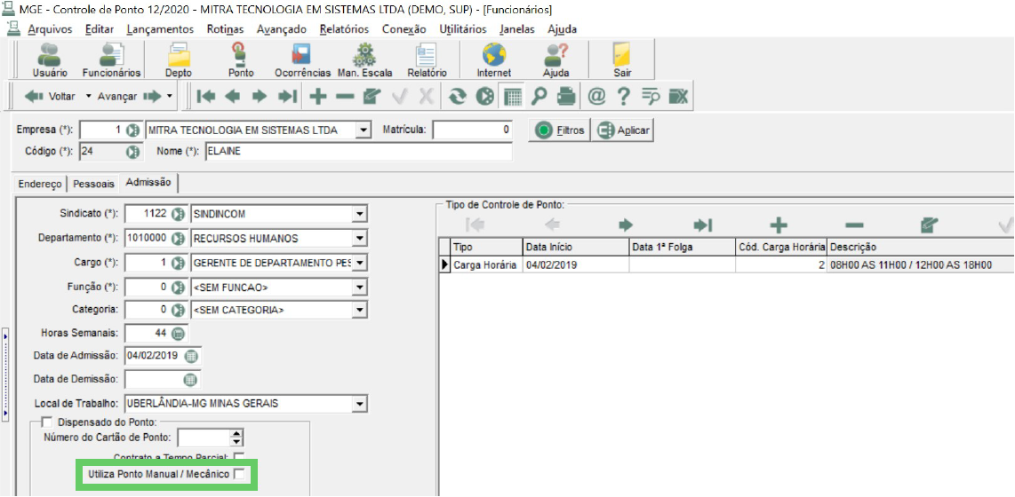Edit record with main toolbar pencil icon

[372, 97]
